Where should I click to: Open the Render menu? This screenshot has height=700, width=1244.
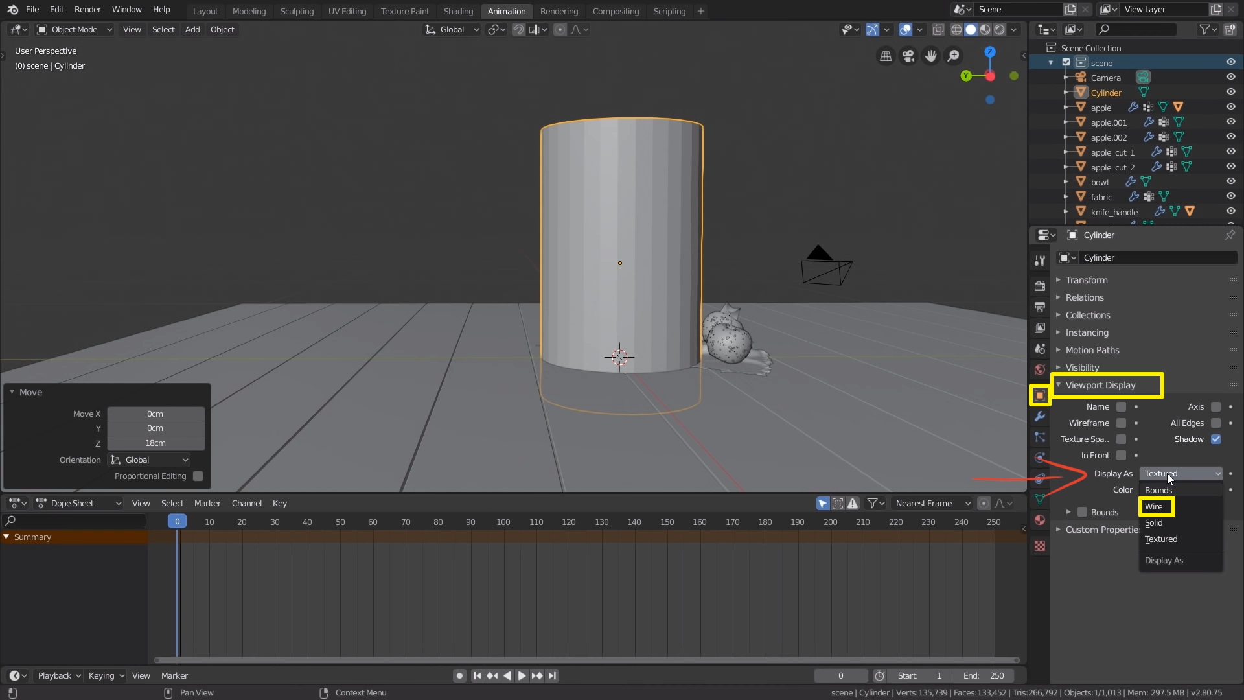pos(87,9)
